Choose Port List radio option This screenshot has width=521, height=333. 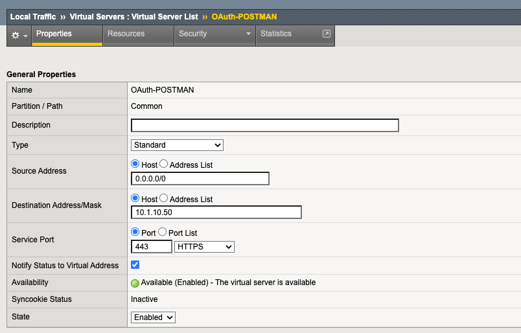[x=163, y=233]
